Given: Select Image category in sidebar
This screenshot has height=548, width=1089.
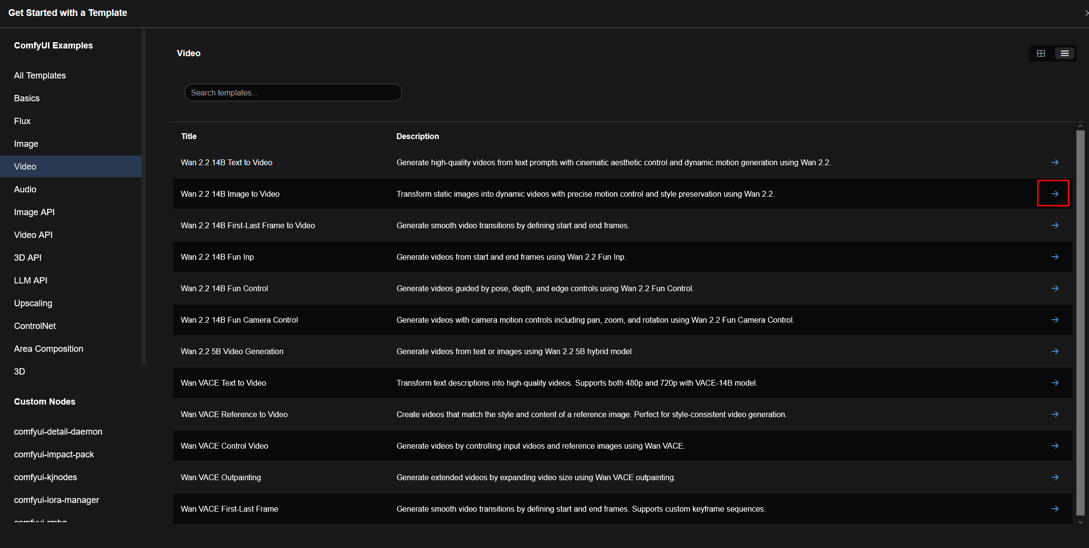Looking at the screenshot, I should (71, 144).
